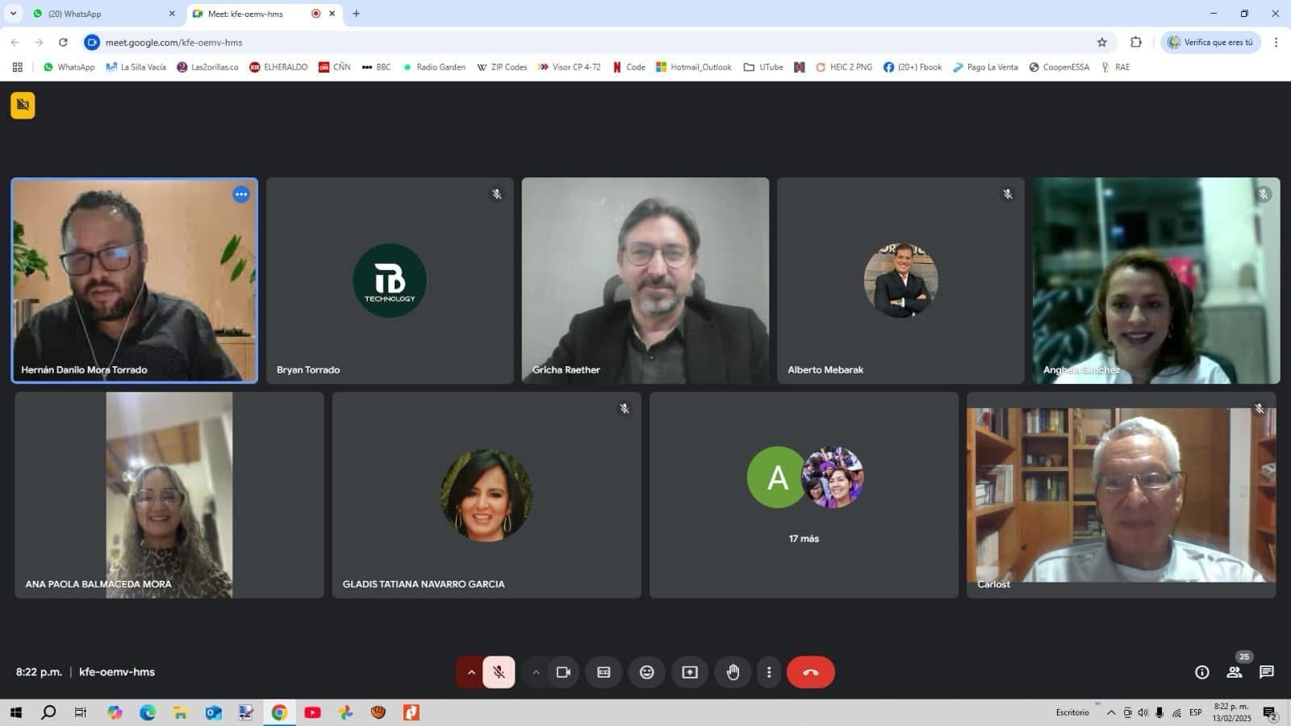This screenshot has width=1291, height=726.
Task: Leave the call with red hang-up button
Action: point(810,672)
